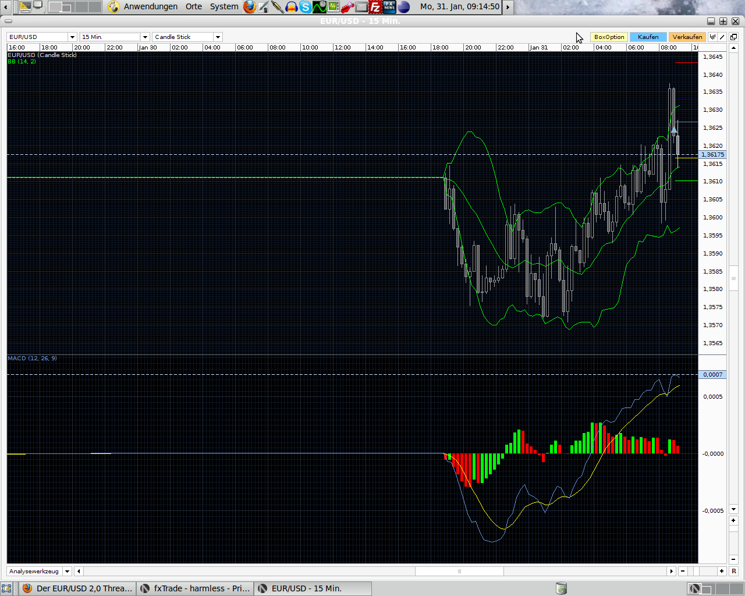The image size is (745, 596).
Task: Open the Anwendungen menu
Action: [151, 7]
